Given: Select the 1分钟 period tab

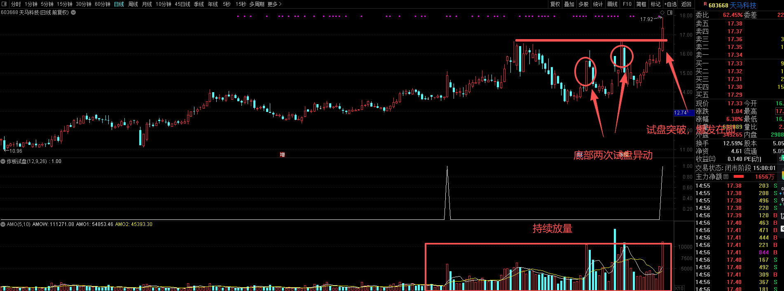Looking at the screenshot, I should 31,4.
